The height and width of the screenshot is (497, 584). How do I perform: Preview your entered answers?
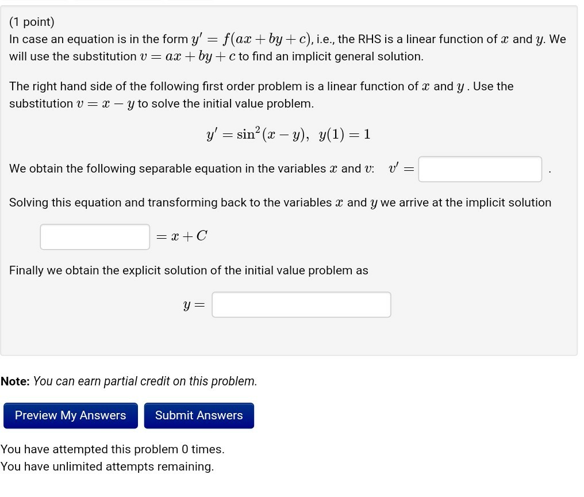pos(70,415)
